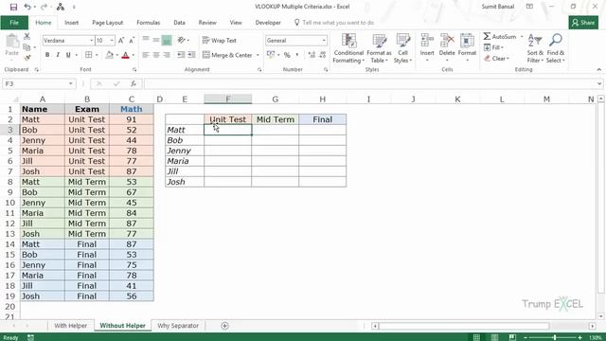Click the AutoSum button
Screen dimensions: 606x341
point(500,36)
